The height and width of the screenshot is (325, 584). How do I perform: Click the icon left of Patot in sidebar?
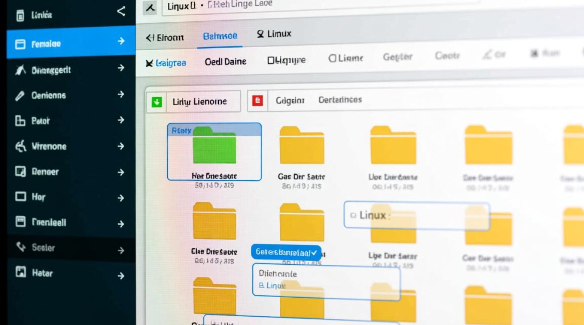[x=20, y=121]
